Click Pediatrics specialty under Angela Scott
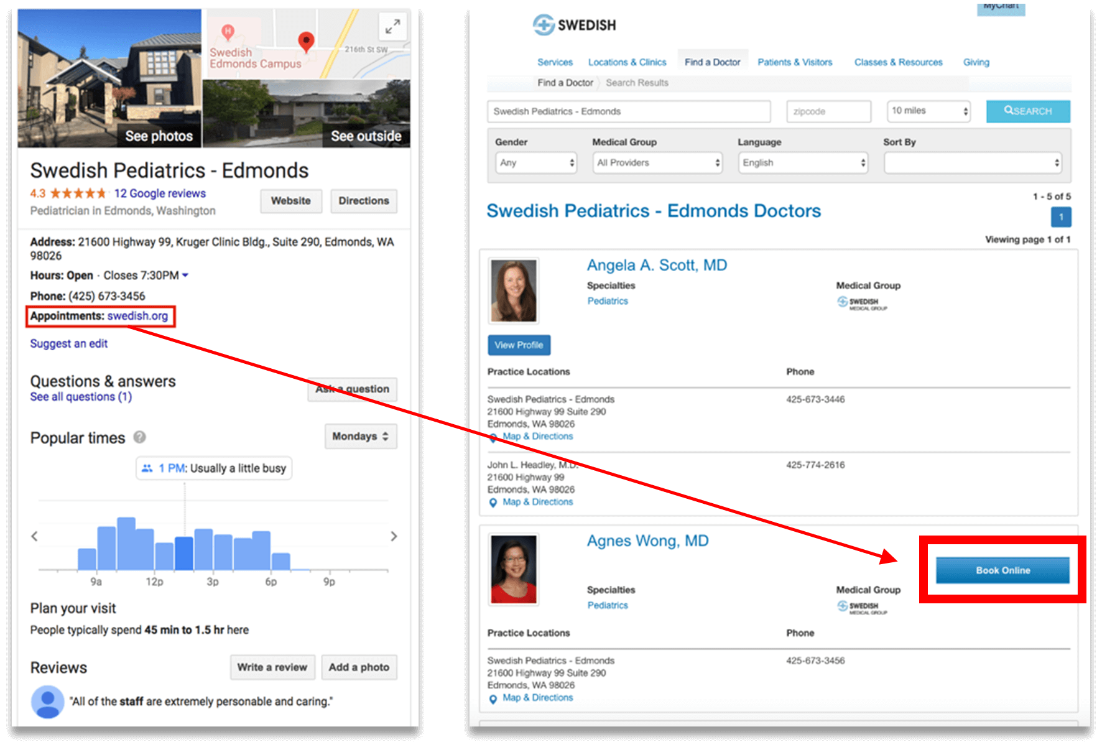 pyautogui.click(x=608, y=301)
